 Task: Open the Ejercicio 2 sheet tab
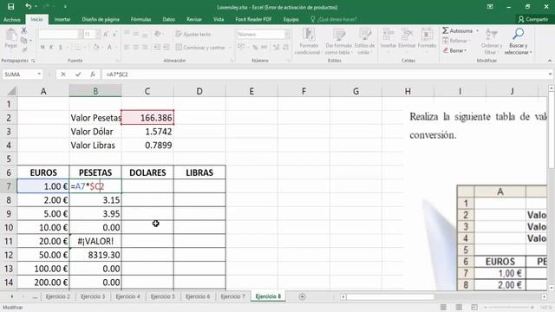[58, 296]
